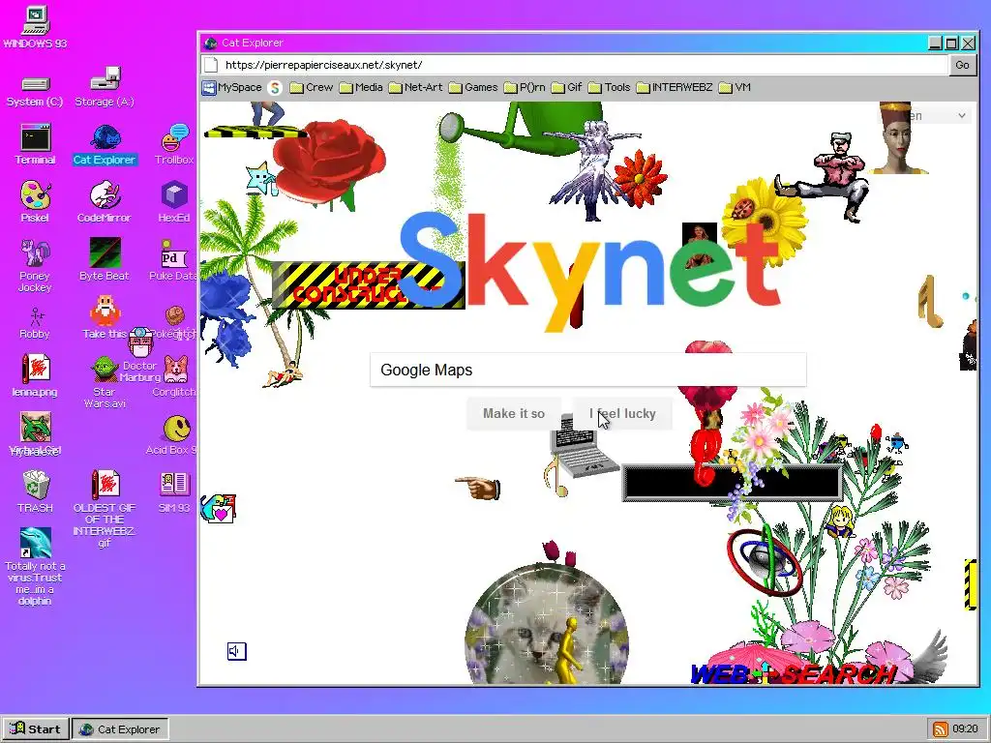Select the Cat Explorer desktop icon
Screen dimensions: 991x743
[x=105, y=145]
